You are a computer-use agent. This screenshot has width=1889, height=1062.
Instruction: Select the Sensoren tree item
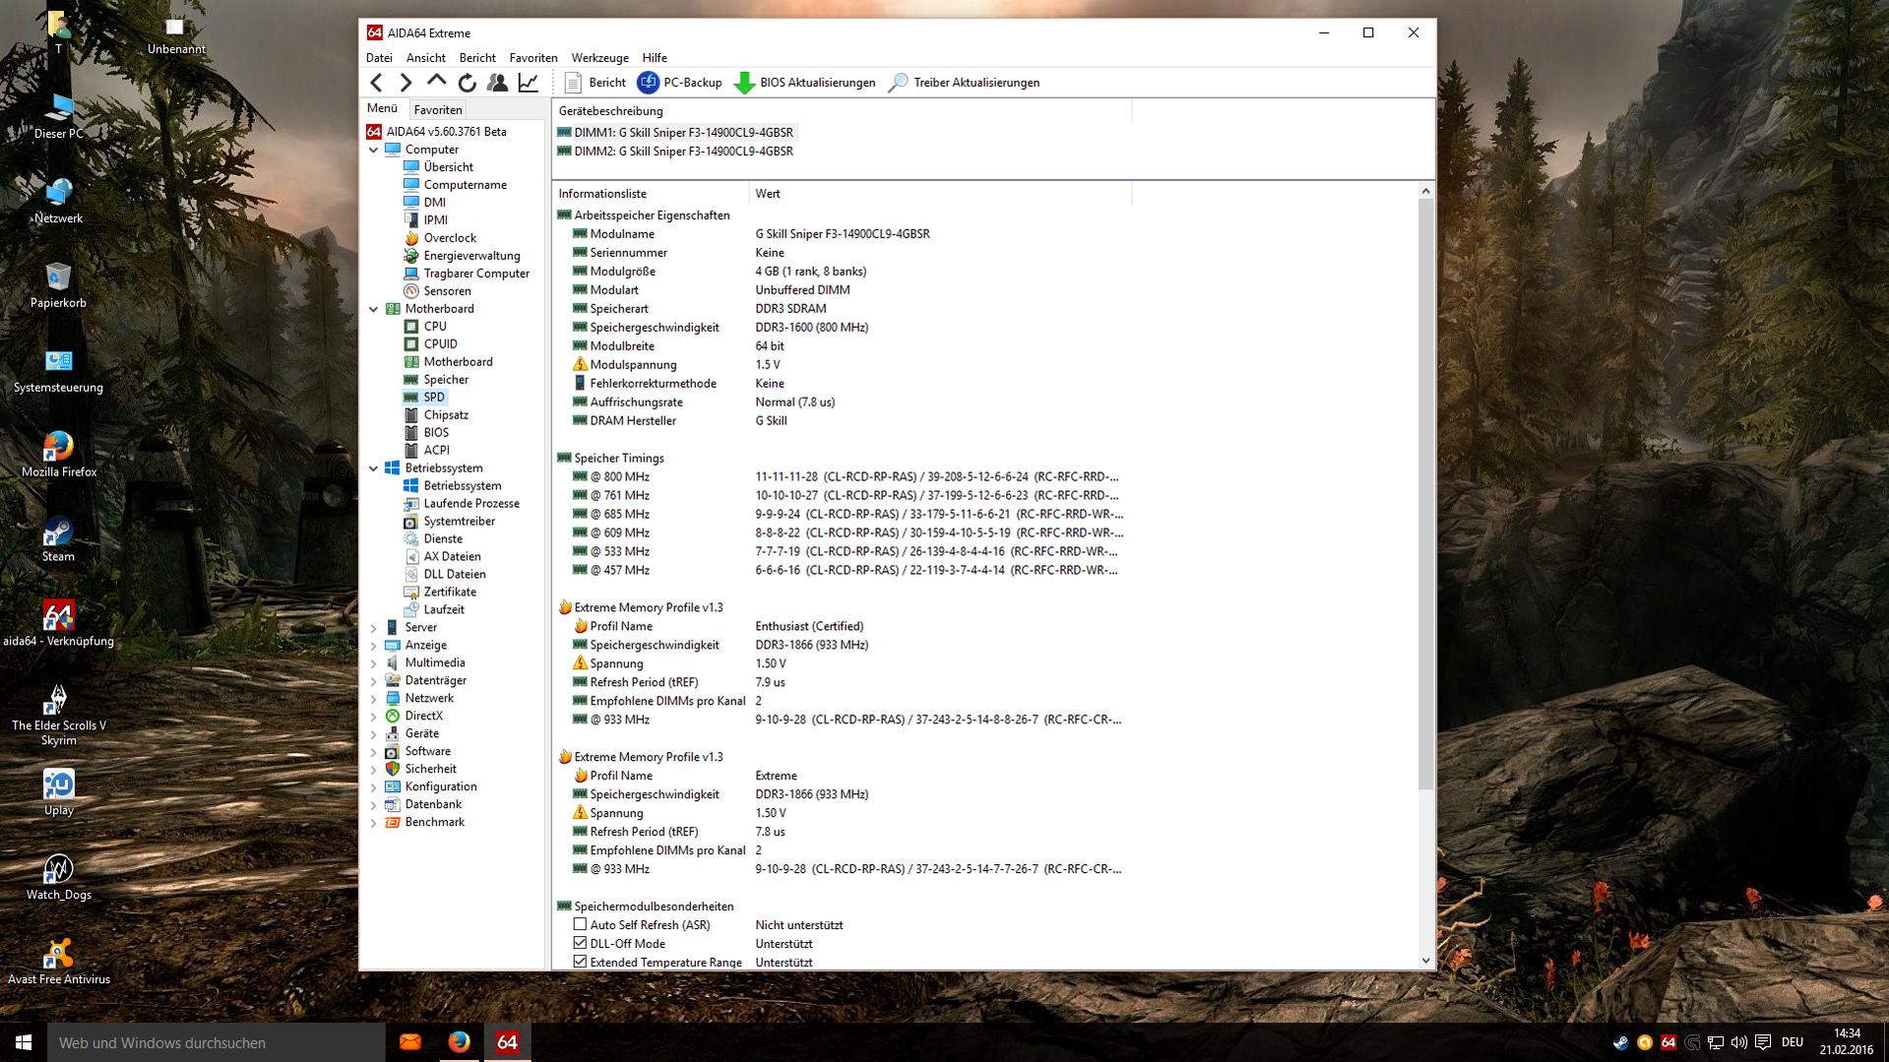[x=447, y=291]
